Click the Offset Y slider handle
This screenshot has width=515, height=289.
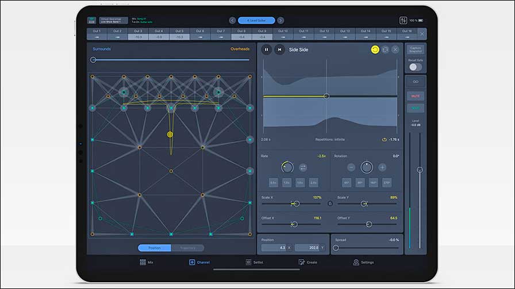click(369, 224)
